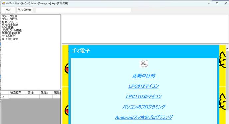The width and height of the screenshot is (229, 124).
Task: Select パラメータ取得 in the list
Action: coord(10,19)
